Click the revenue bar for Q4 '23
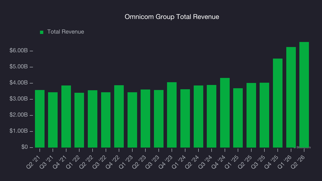 pyautogui.click(x=172, y=115)
